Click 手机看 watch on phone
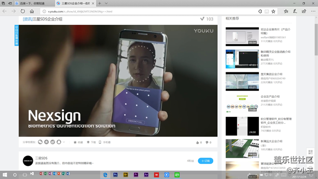This screenshot has height=179, width=318. tap(105, 142)
